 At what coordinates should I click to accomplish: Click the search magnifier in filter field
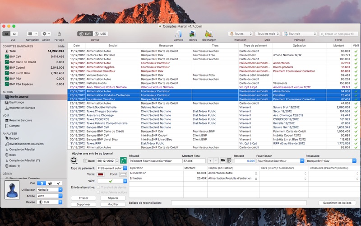pos(322,34)
